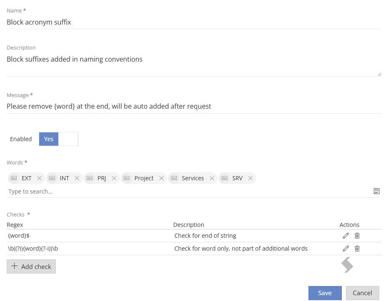Edit the {word}$ regex check
The height and width of the screenshot is (301, 391).
click(x=346, y=236)
